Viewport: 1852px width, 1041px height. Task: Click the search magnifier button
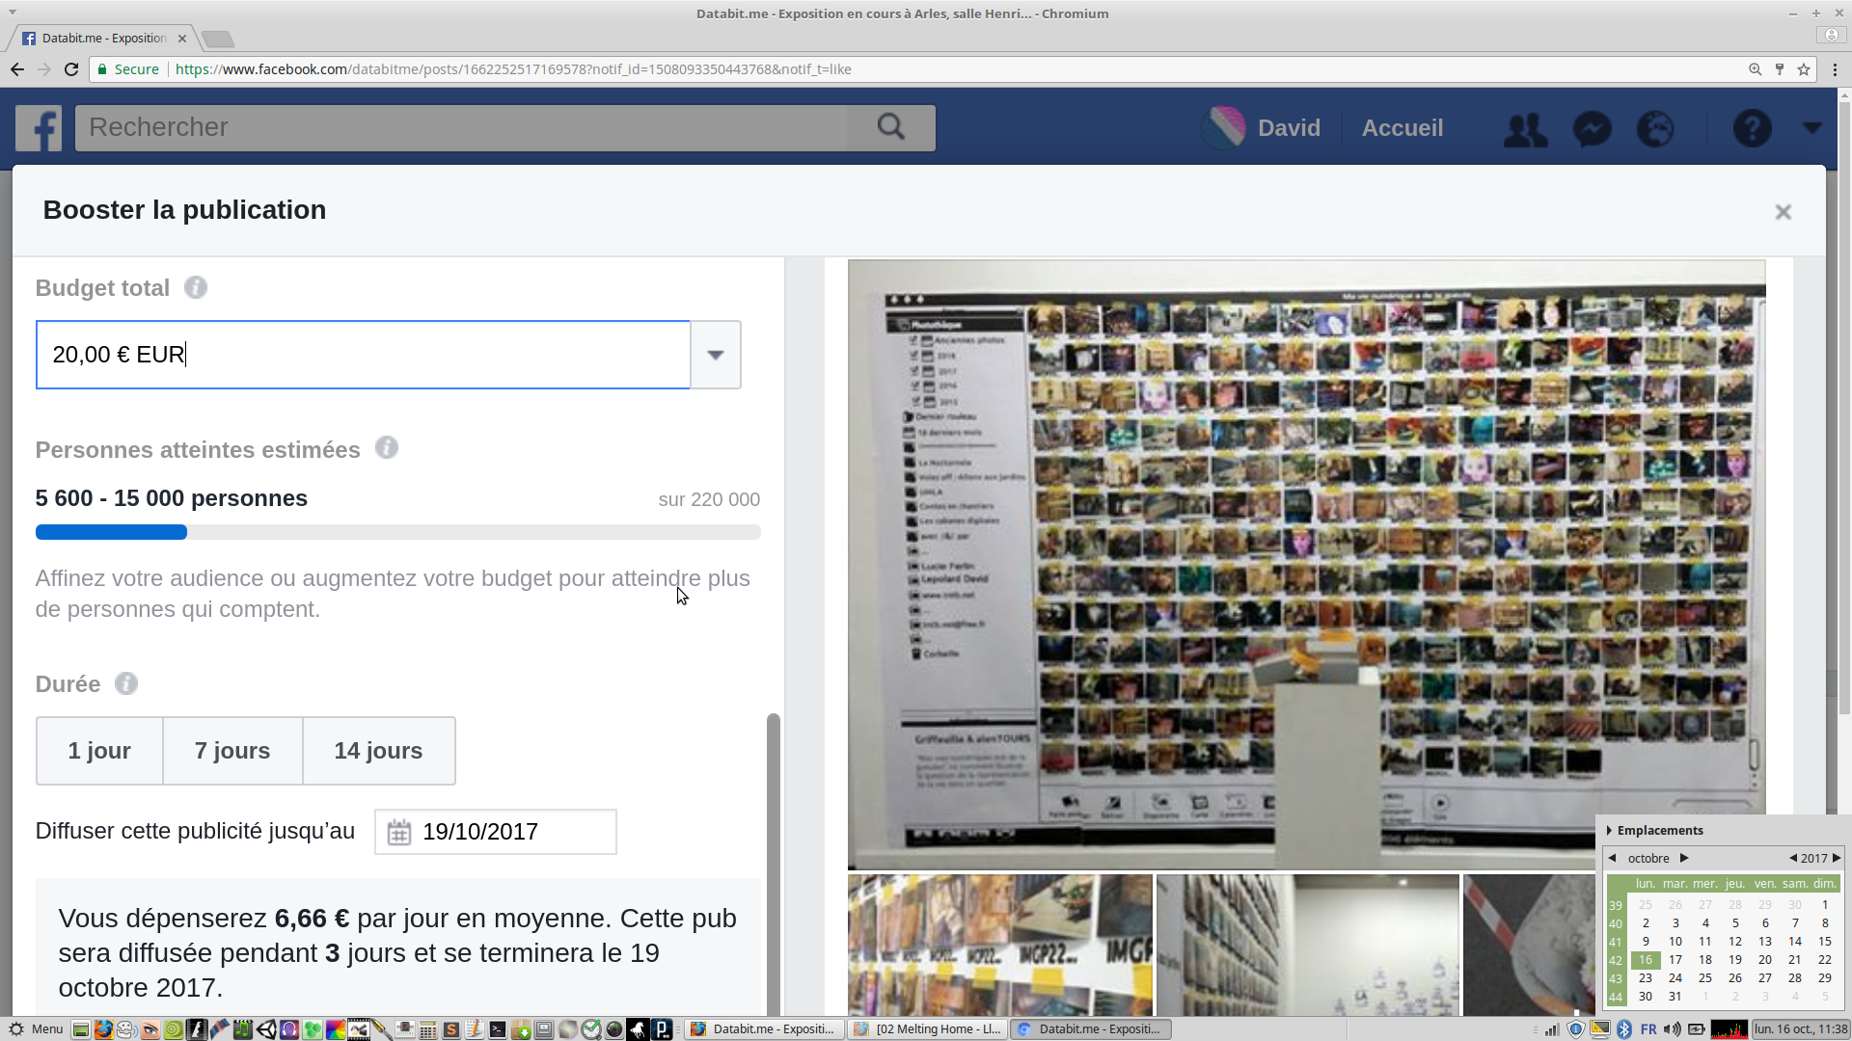pos(890,127)
